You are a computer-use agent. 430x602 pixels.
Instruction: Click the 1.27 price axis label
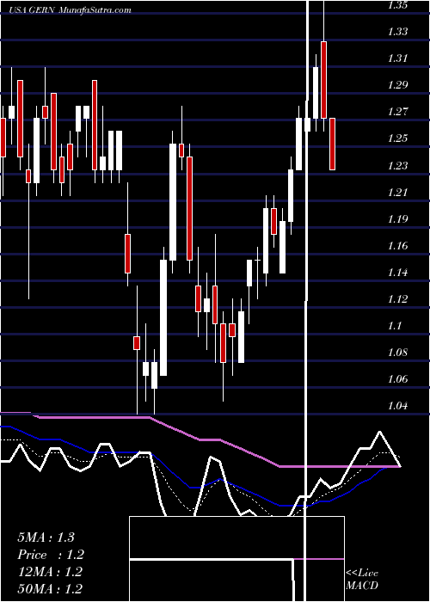pos(397,112)
